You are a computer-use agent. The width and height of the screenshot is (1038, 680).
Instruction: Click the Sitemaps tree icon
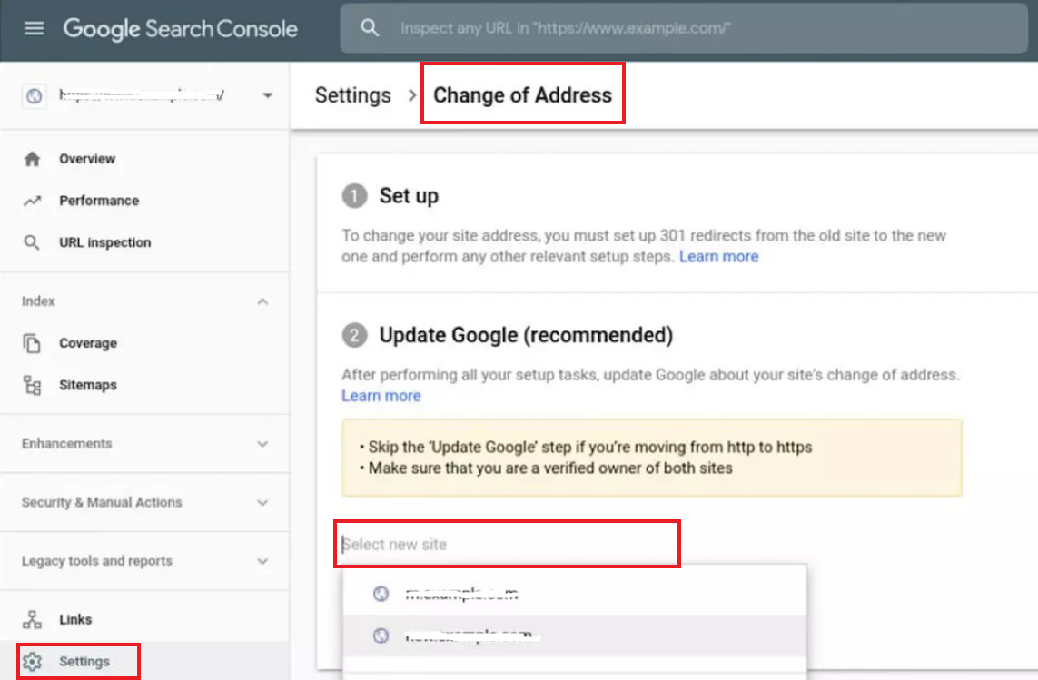click(x=33, y=385)
